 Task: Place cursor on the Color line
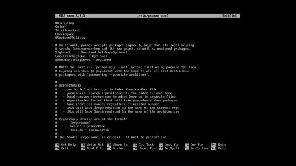60,27
